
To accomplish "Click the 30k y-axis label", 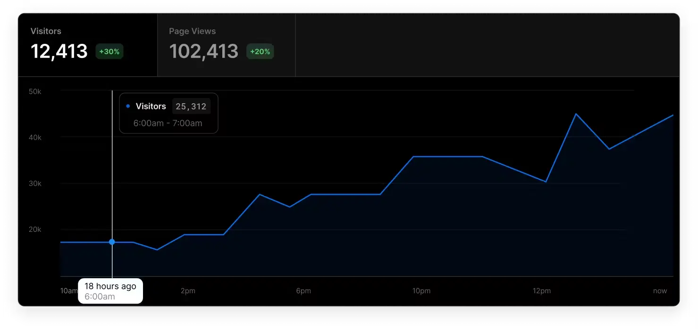I will pos(35,183).
